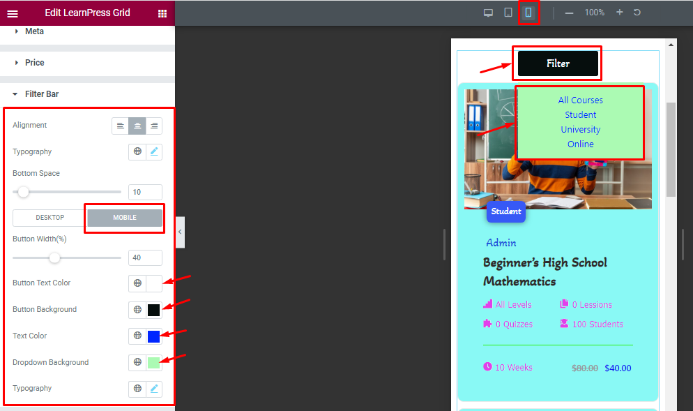Collapse the Filter Bar section

87,94
